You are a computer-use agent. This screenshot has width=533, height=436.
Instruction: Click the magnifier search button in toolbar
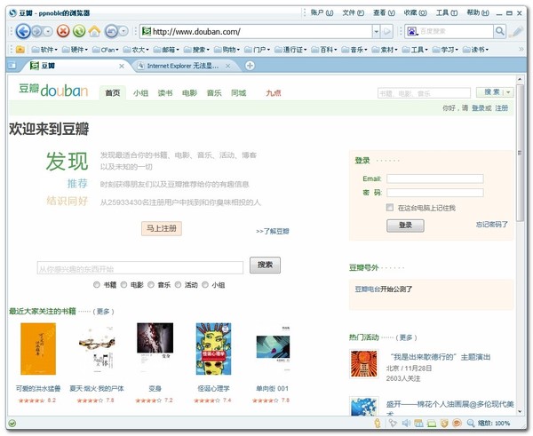tap(499, 31)
